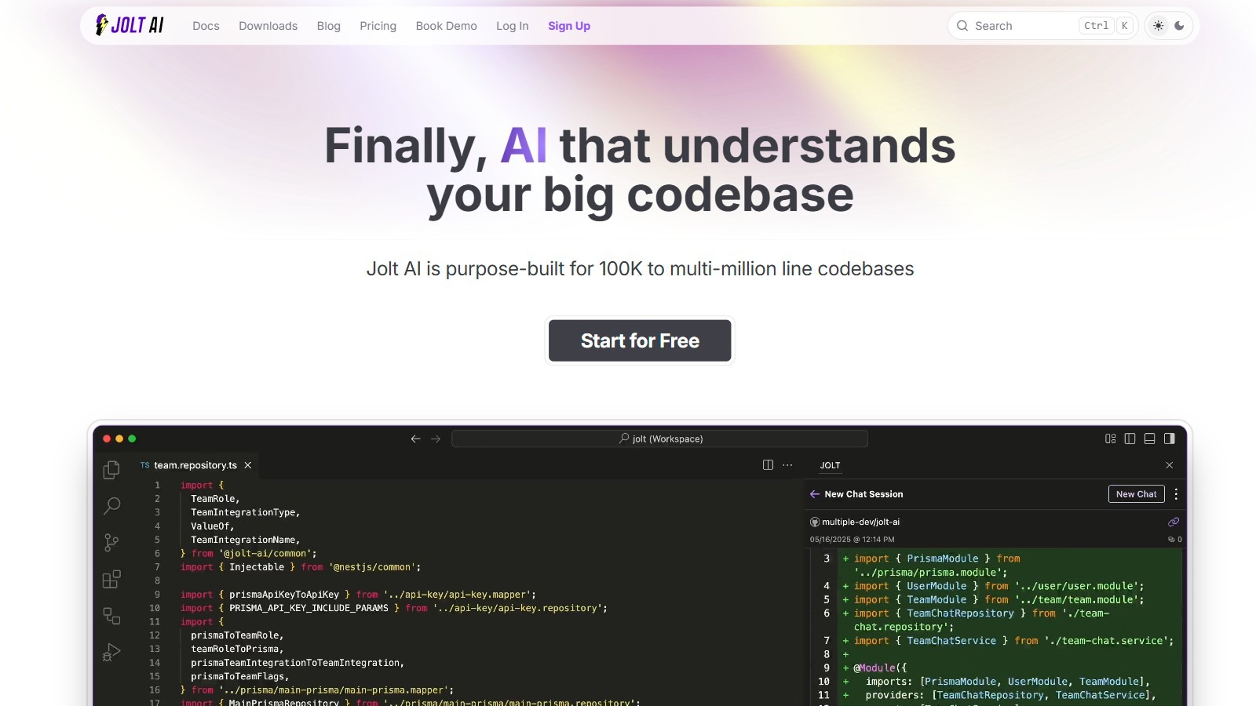The width and height of the screenshot is (1256, 706).
Task: Toggle the primary sidebar layout icon
Action: [x=1130, y=439]
